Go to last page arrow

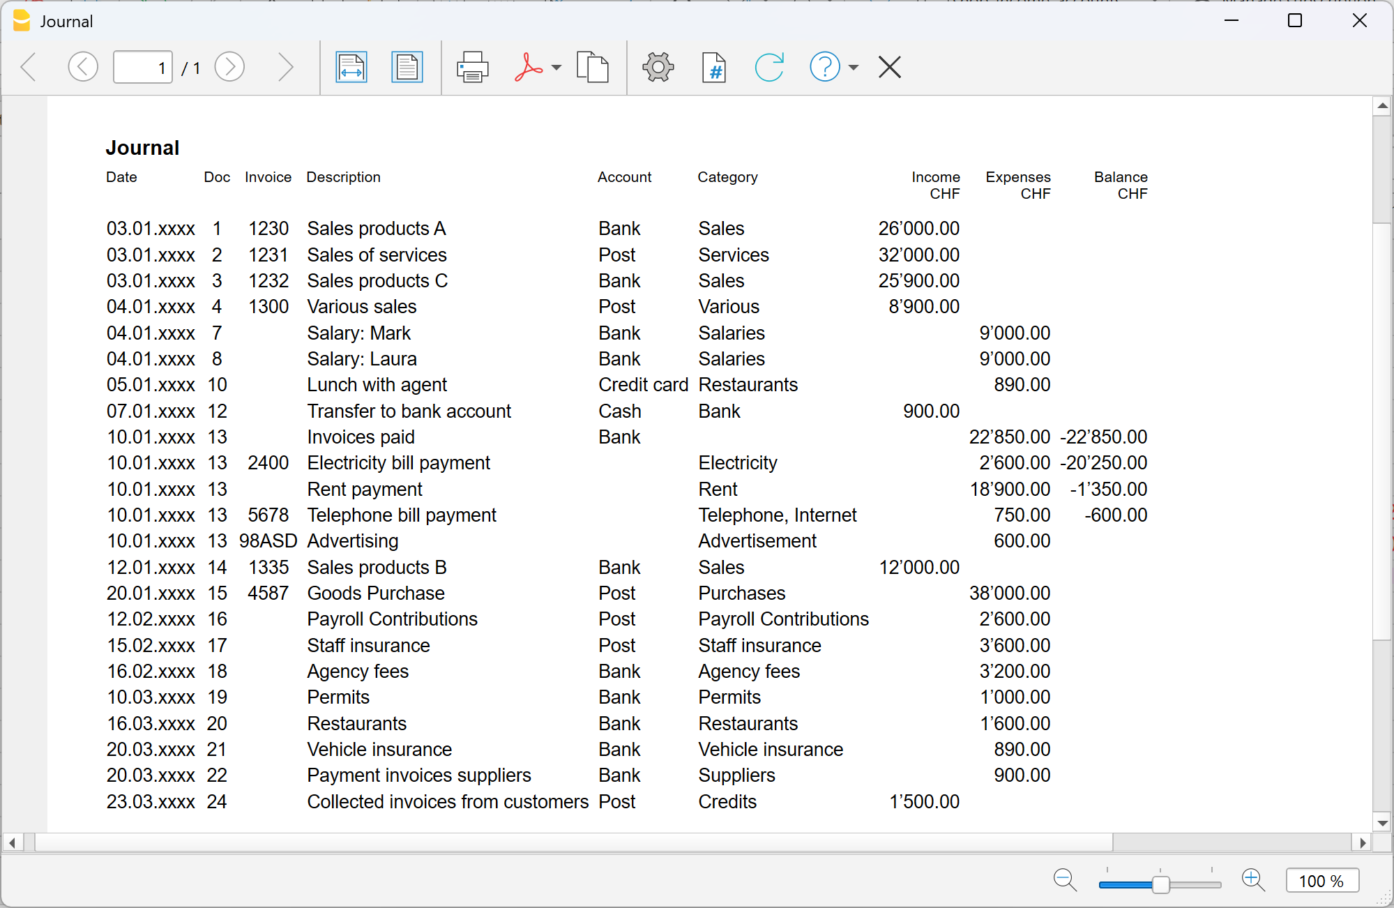(285, 68)
